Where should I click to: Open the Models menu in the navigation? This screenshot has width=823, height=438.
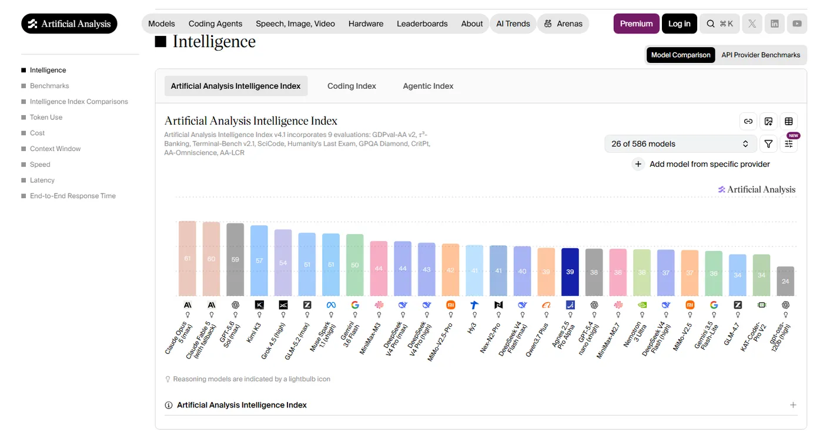tap(162, 24)
